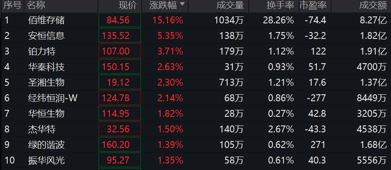Click on 圣湘生物 stock name
391x170 pixels.
point(46,82)
